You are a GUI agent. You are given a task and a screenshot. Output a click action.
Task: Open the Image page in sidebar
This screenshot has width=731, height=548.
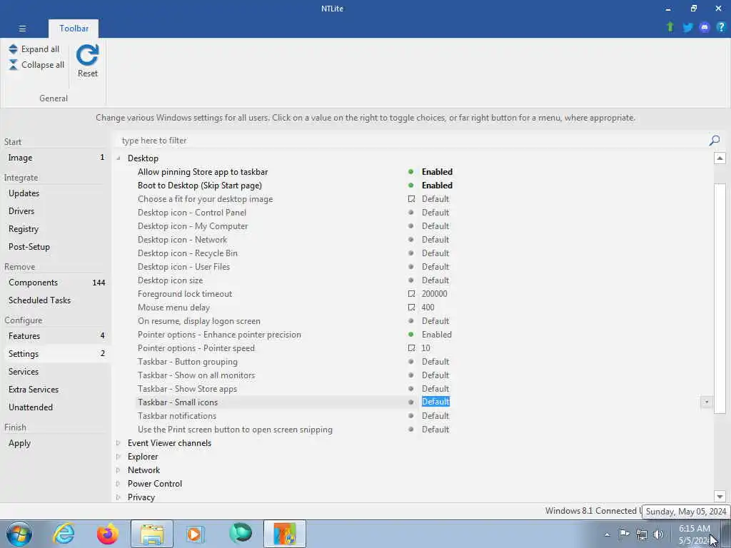pyautogui.click(x=56, y=158)
